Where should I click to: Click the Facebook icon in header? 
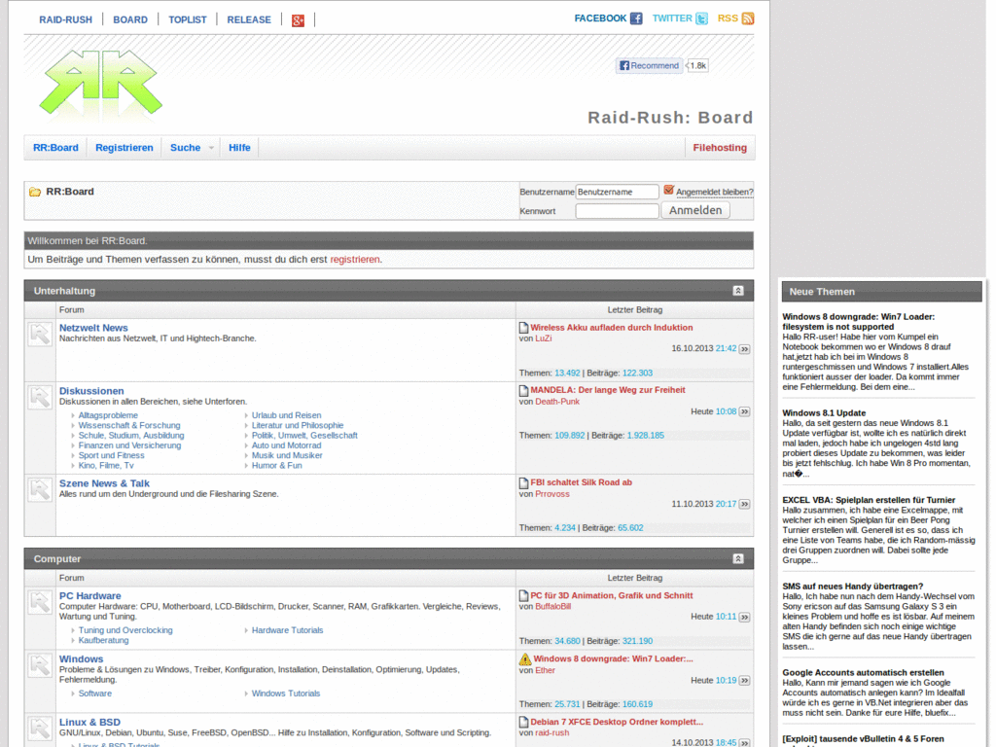[636, 18]
